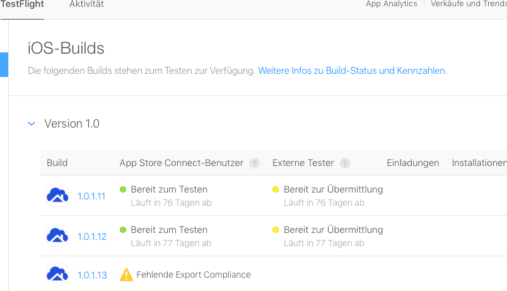This screenshot has height=291, width=507.
Task: Click yellow status dot for build 1.0.1.12
Action: click(276, 230)
